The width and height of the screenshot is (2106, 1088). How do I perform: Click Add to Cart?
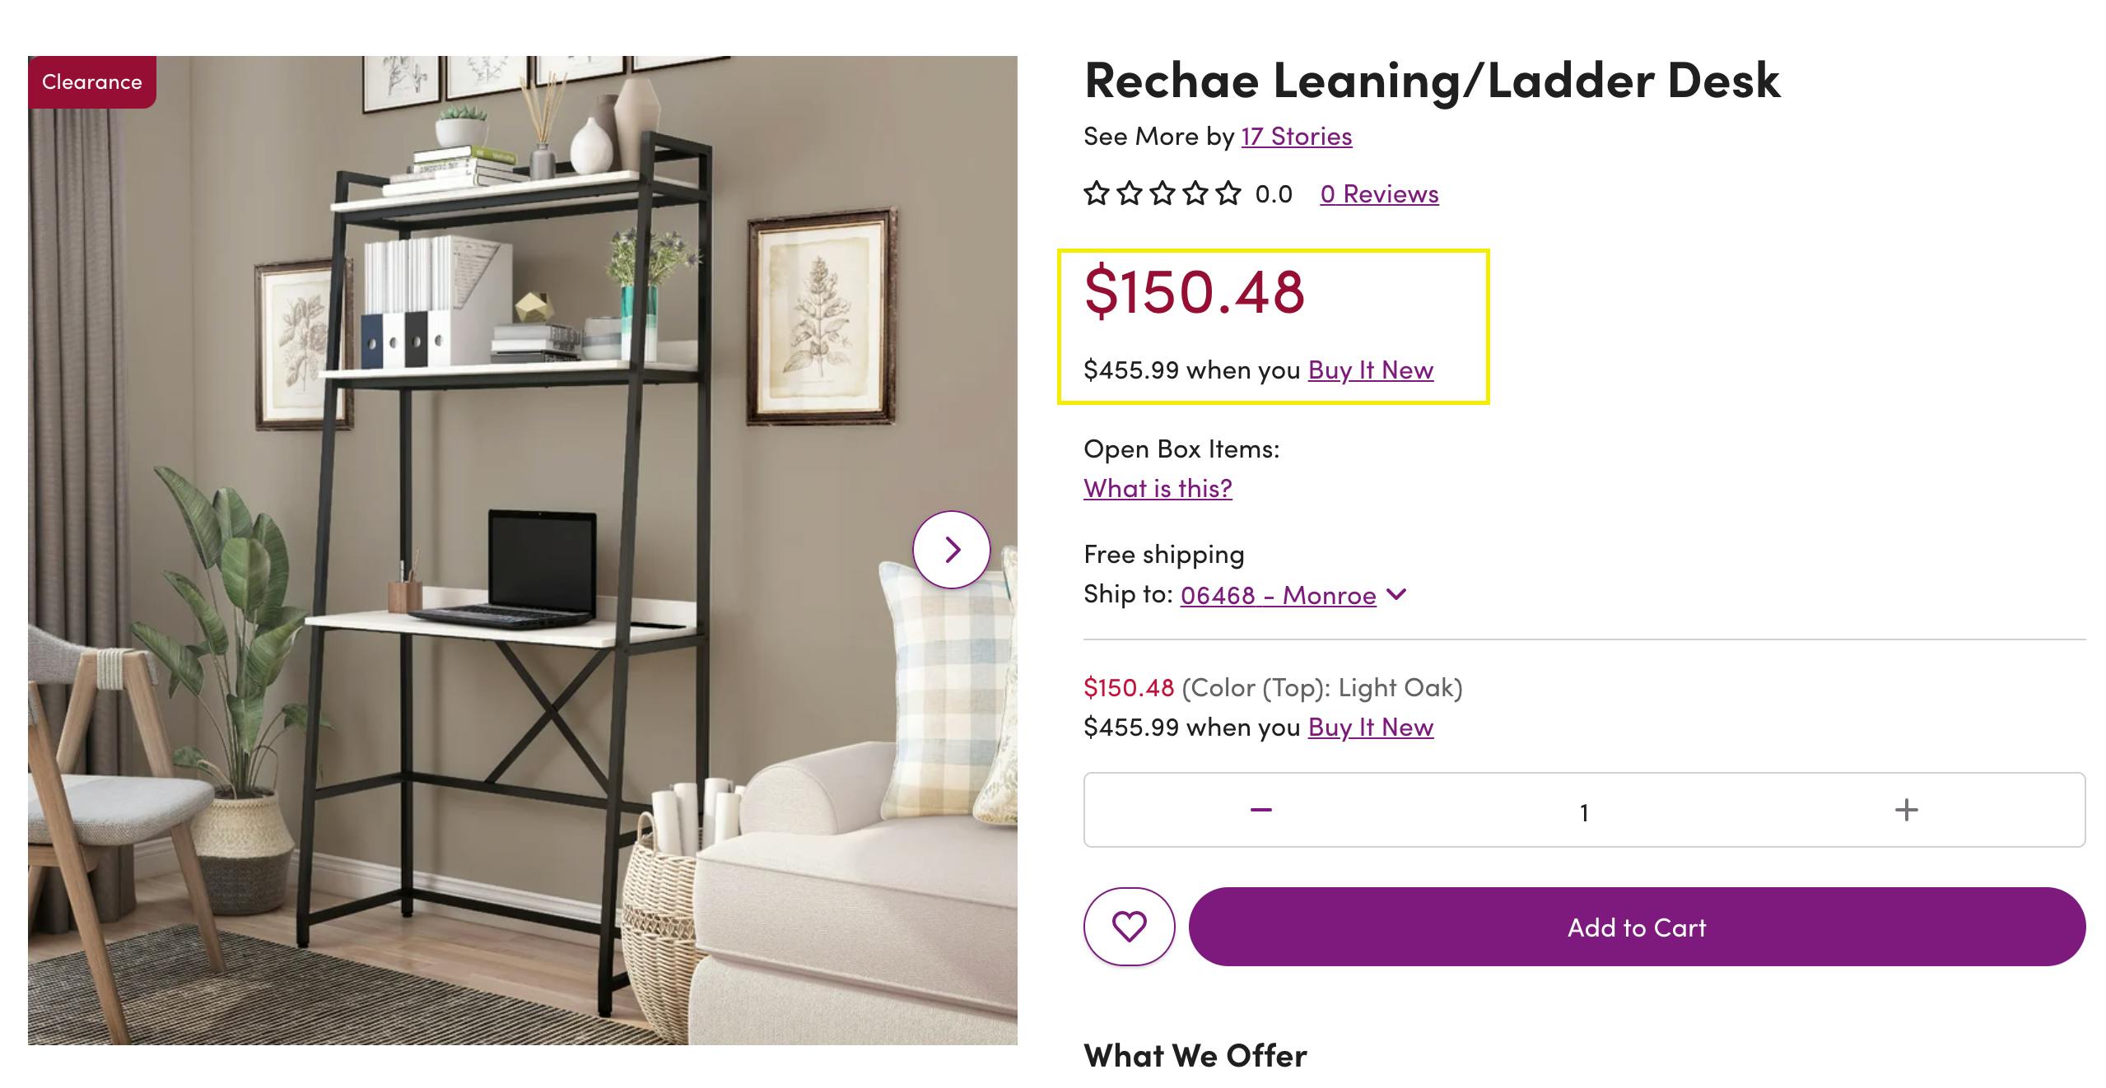(x=1634, y=928)
